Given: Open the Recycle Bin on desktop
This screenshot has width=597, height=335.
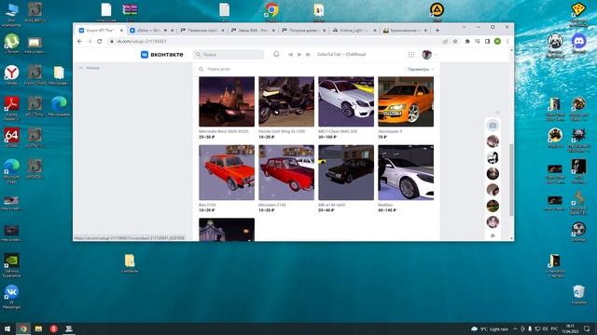Looking at the screenshot, I should pos(578,295).
